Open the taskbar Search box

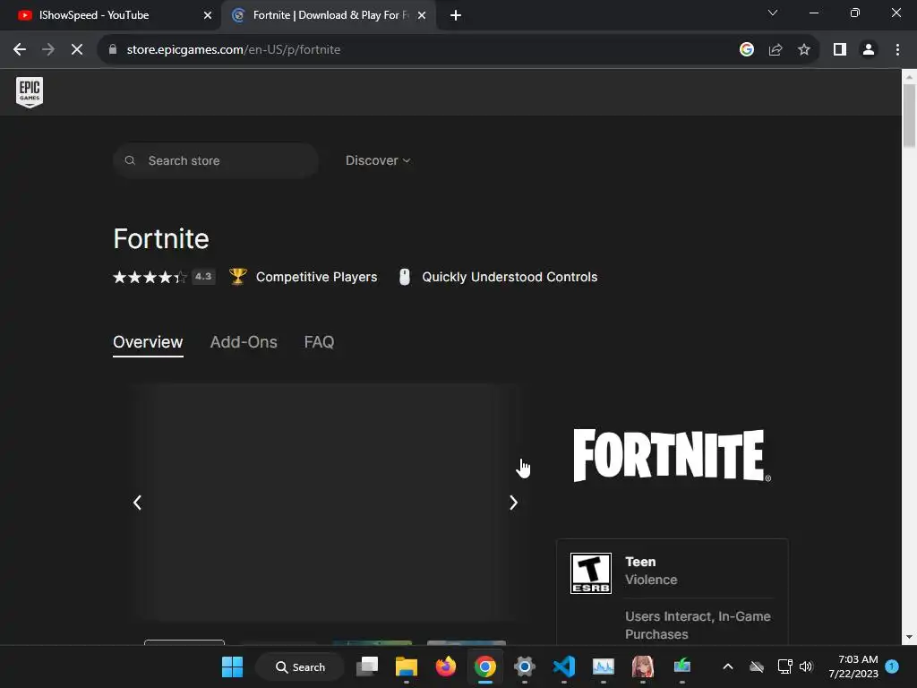pos(300,666)
